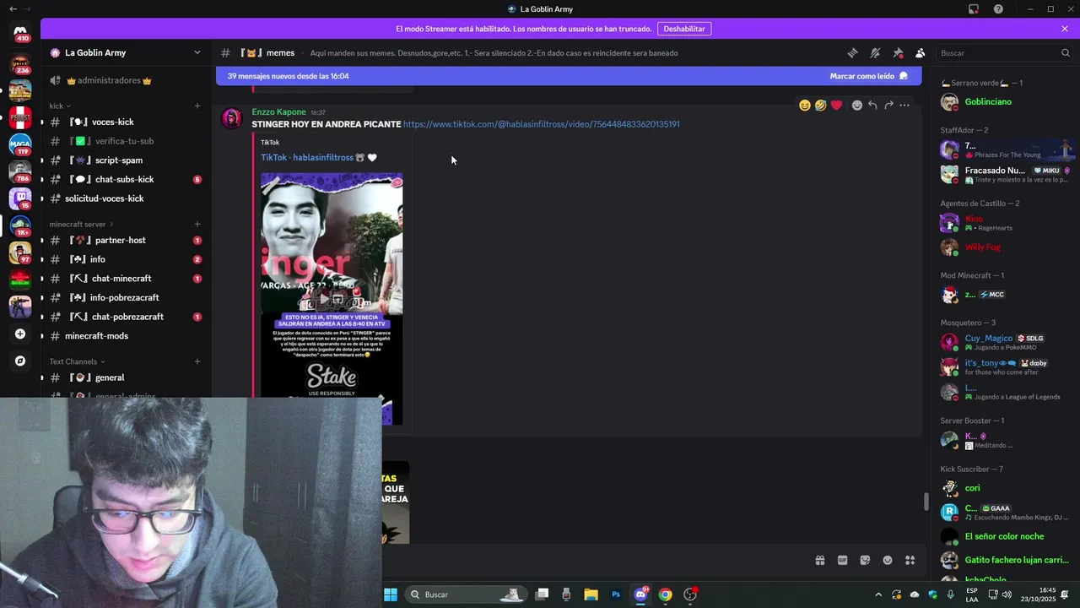Screen dimensions: 1080x608
Task: React with the red heart emoji
Action: click(x=836, y=106)
